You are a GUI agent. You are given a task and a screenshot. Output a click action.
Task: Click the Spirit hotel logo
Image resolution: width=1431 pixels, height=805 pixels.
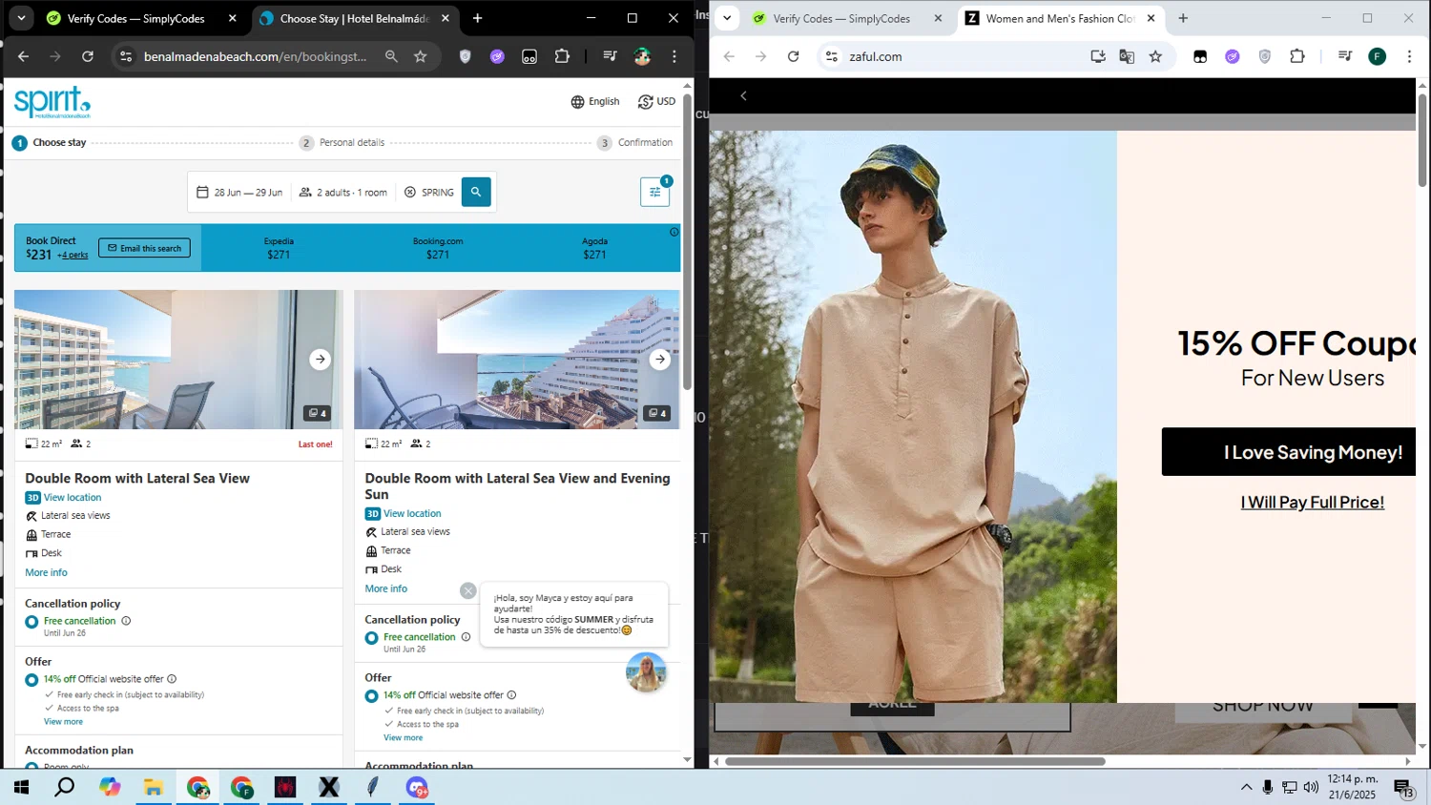coord(52,102)
